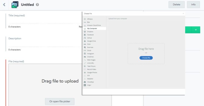
Task: Pick Facebook as upload source
Action: tap(95, 35)
